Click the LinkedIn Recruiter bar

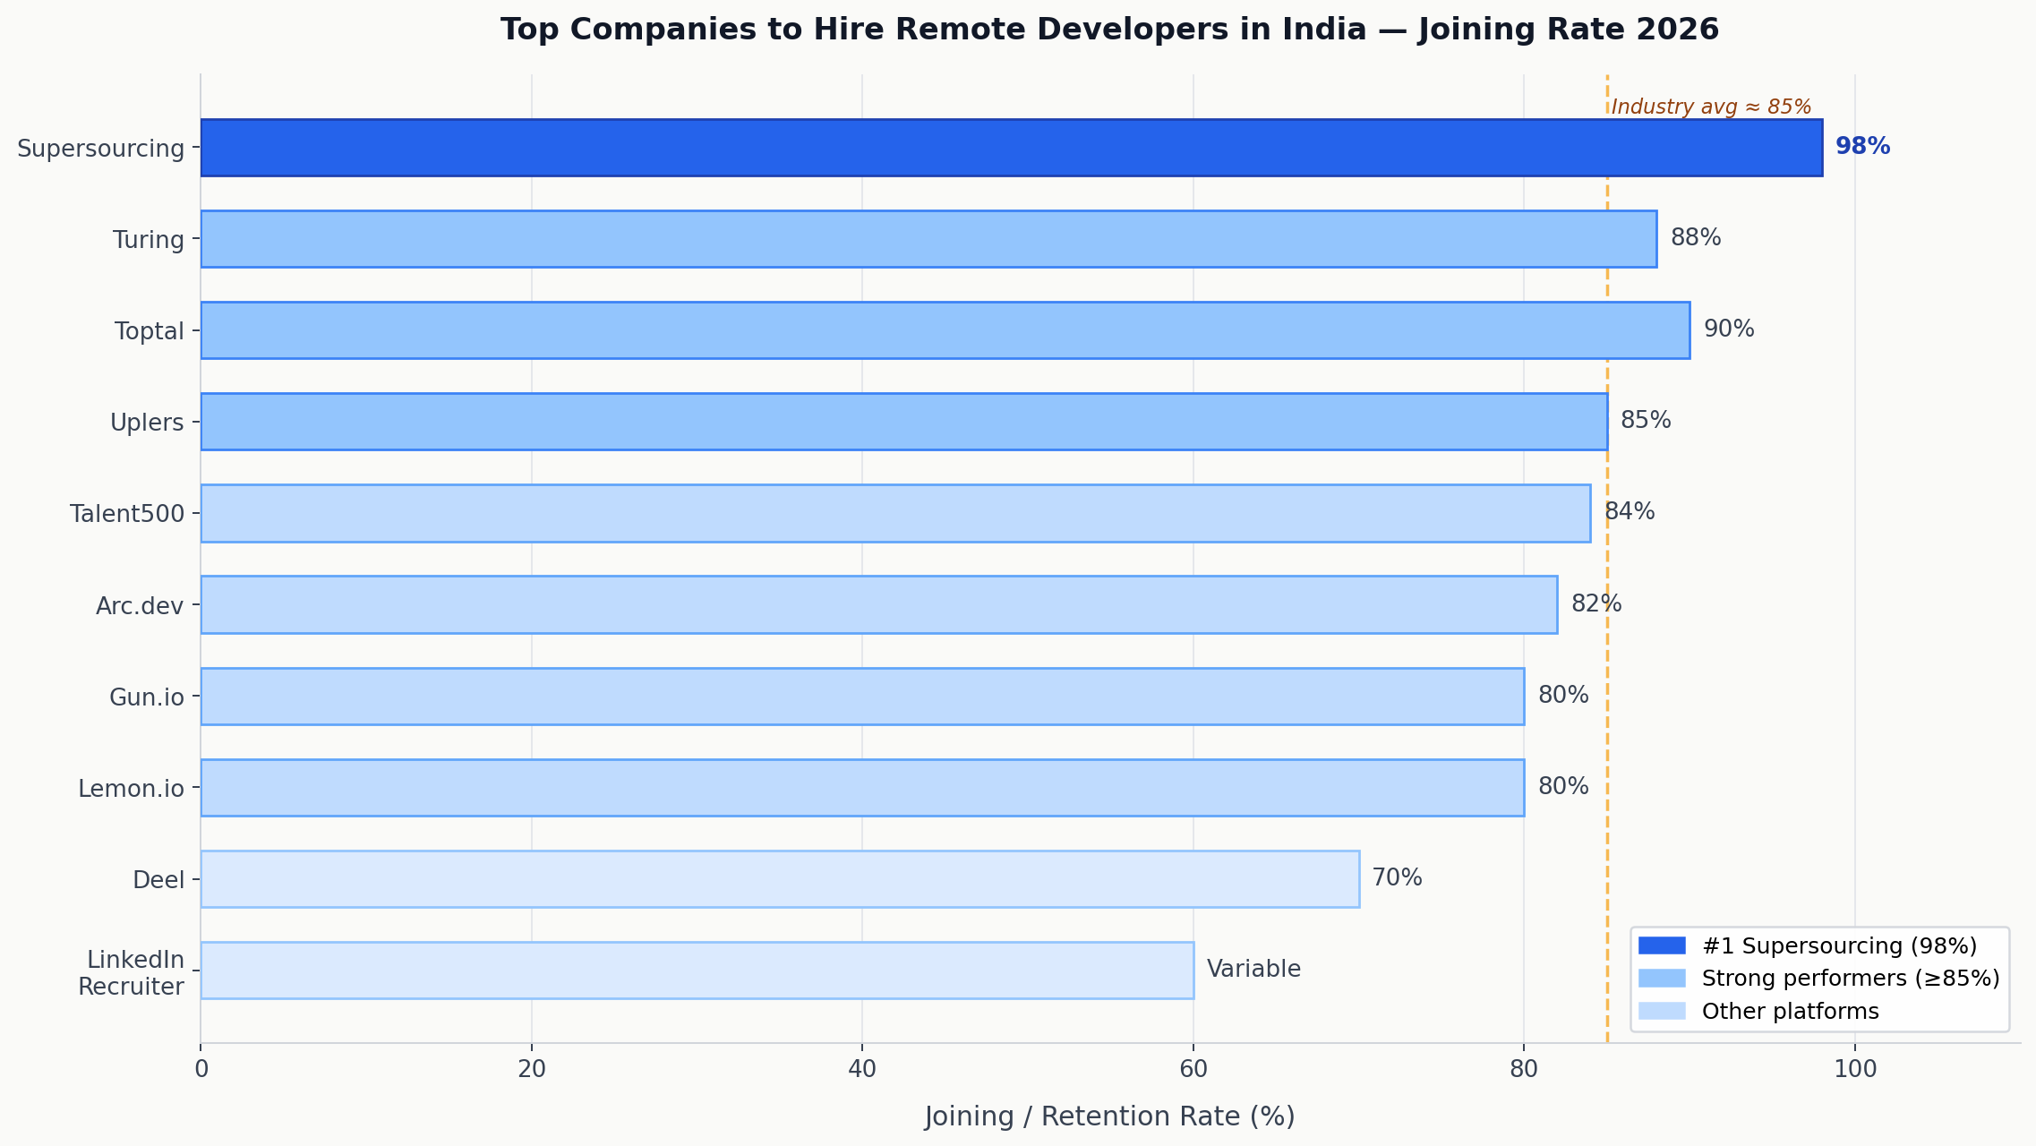(697, 971)
